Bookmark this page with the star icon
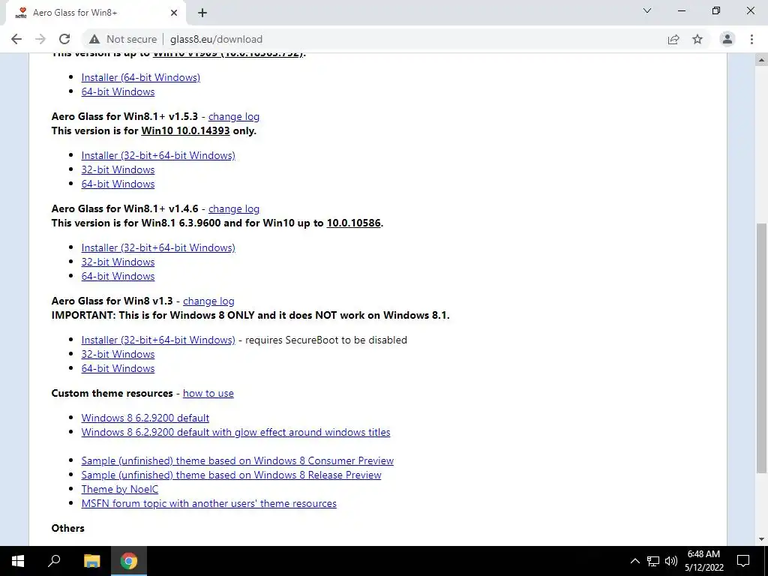The width and height of the screenshot is (768, 576). pyautogui.click(x=697, y=39)
